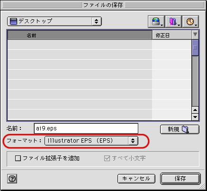Click the format popup arrows
This screenshot has width=207, height=191.
[x=133, y=141]
